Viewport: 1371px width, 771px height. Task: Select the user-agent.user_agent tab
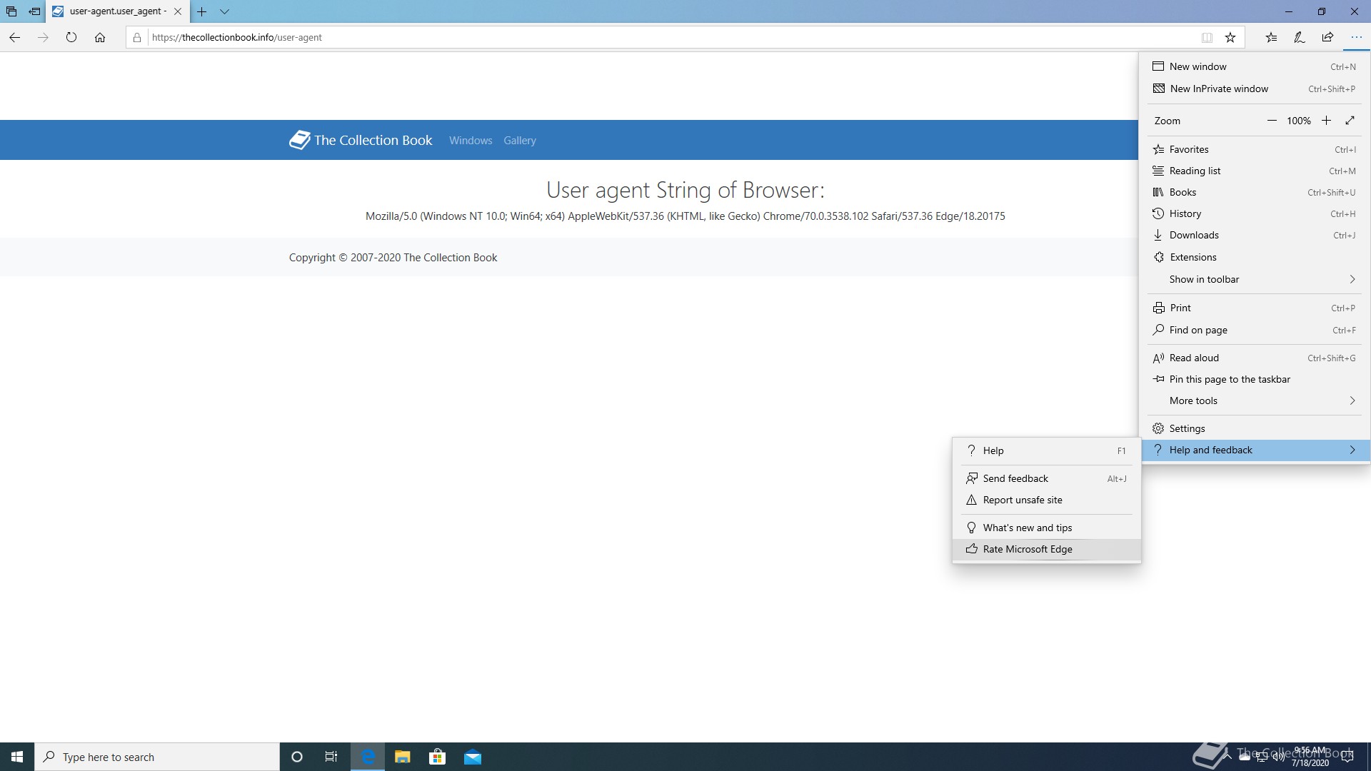pyautogui.click(x=118, y=11)
